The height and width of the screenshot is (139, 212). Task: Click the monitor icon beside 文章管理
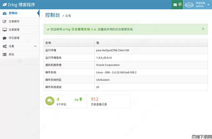(5, 30)
